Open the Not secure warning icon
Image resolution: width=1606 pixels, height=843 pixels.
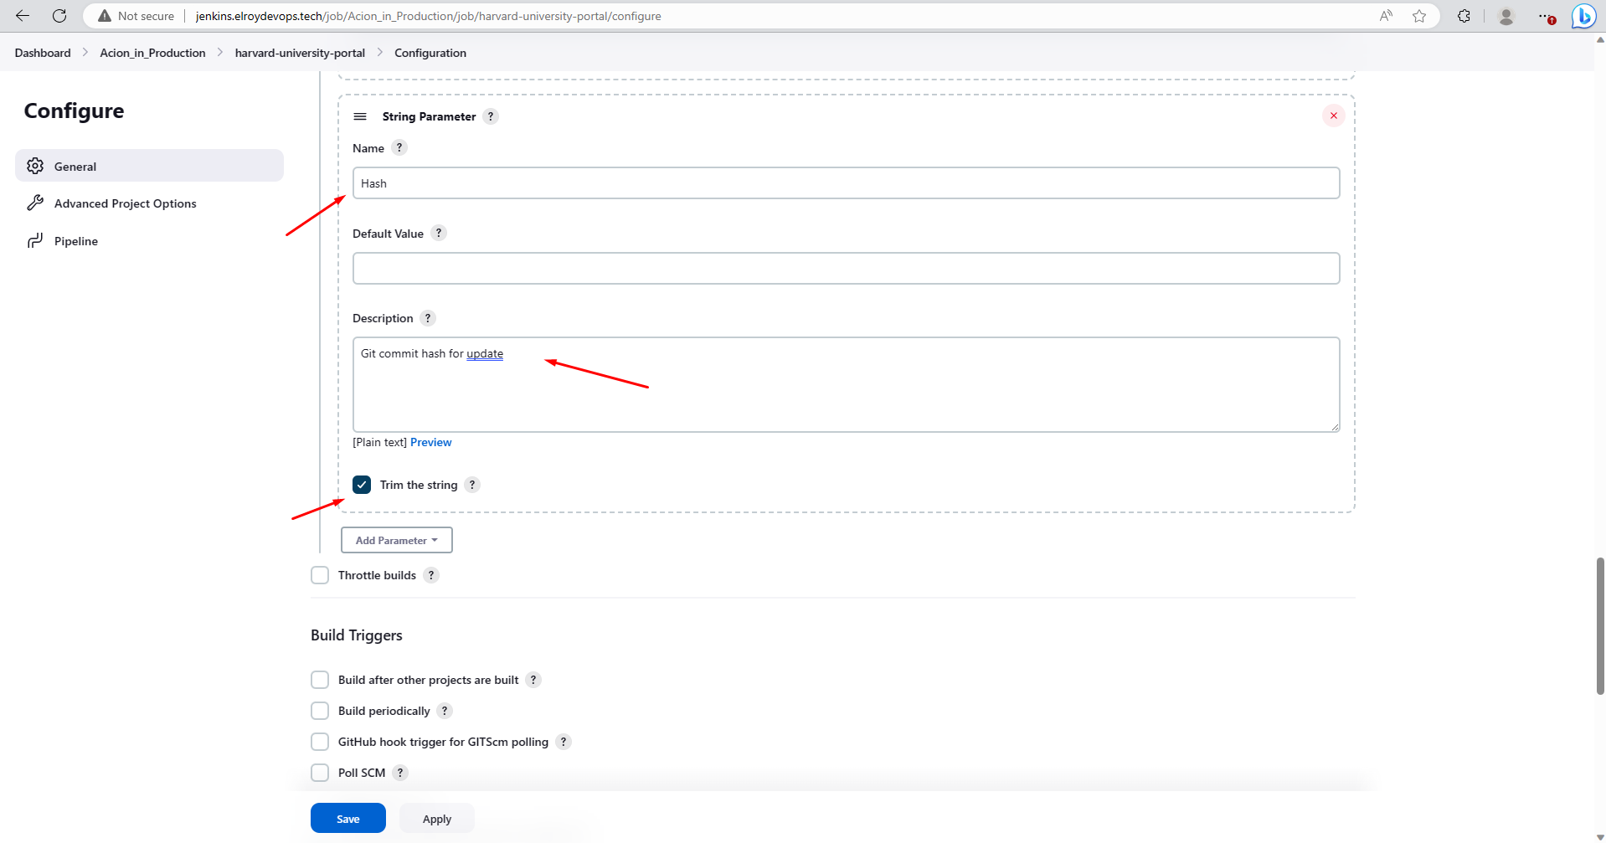105,16
